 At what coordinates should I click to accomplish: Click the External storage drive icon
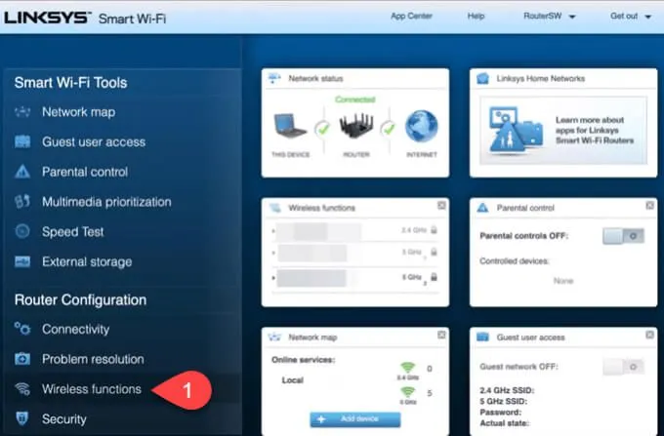(x=22, y=261)
